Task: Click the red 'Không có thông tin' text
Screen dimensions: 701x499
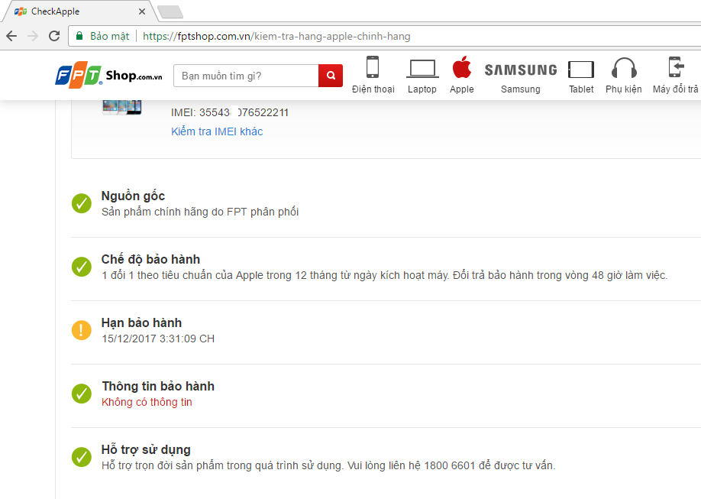Action: 147,402
